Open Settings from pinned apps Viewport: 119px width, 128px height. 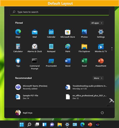click(x=101, y=33)
